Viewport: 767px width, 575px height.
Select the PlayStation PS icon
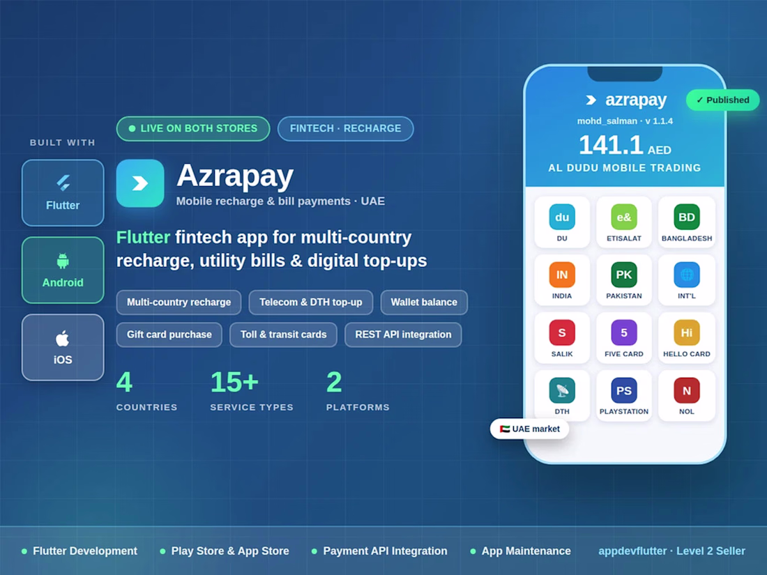[623, 391]
